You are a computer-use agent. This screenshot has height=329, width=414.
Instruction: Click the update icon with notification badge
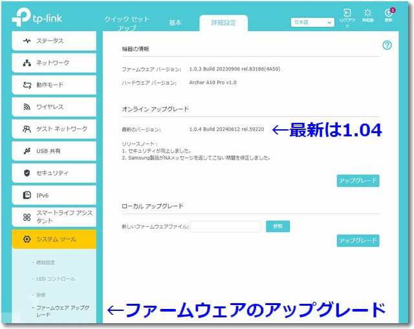[389, 12]
